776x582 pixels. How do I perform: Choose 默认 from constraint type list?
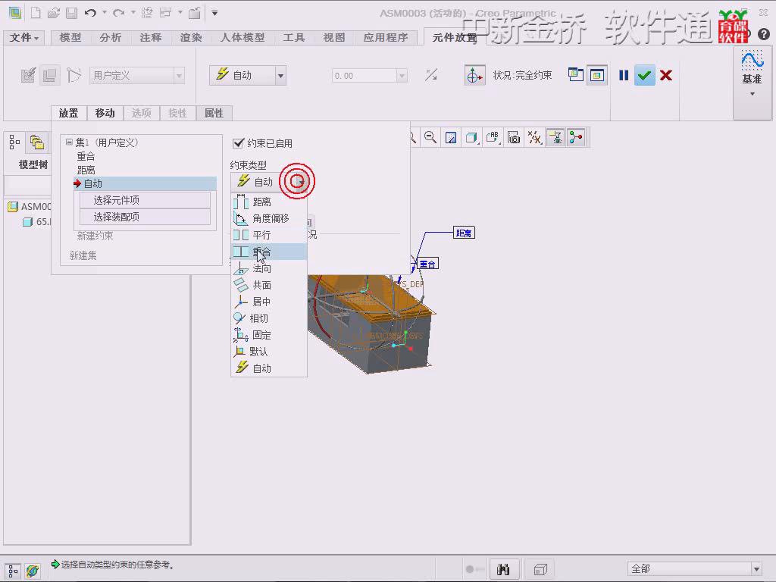point(269,352)
